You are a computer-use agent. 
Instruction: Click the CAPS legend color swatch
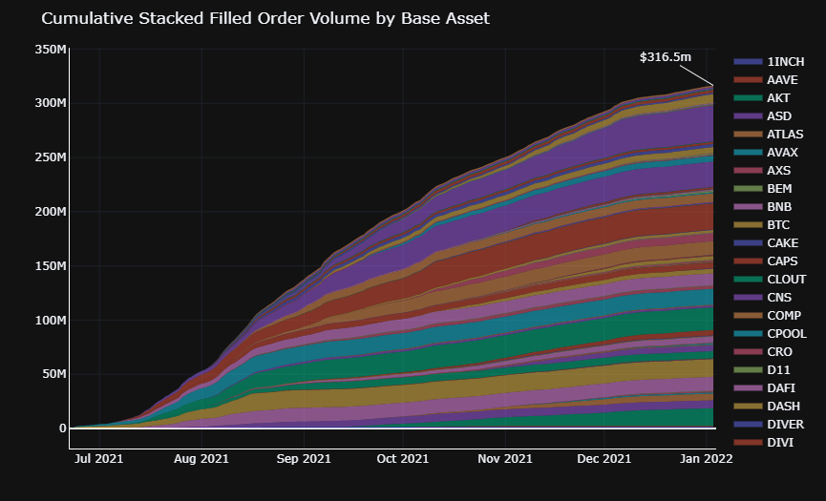pyautogui.click(x=748, y=261)
